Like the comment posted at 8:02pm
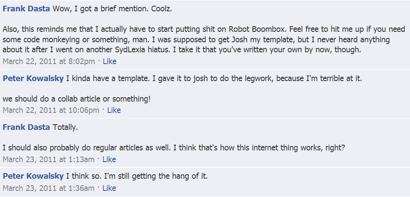 click(x=109, y=61)
